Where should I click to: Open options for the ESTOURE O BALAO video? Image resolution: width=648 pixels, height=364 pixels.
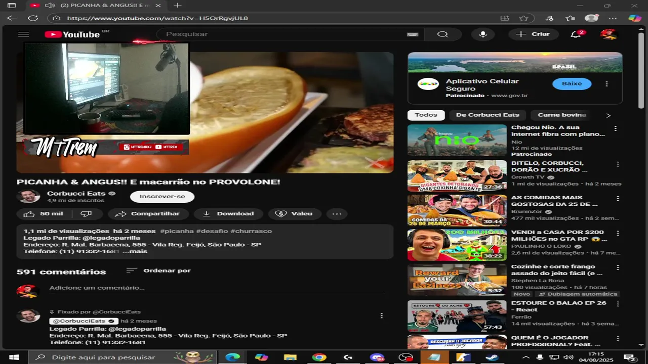coord(618,304)
